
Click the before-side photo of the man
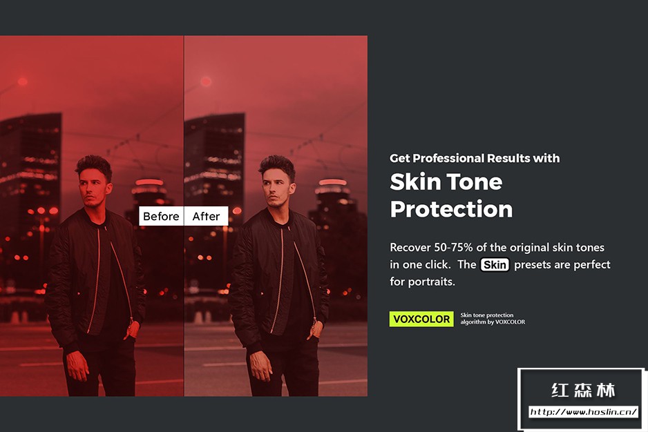coord(92,215)
